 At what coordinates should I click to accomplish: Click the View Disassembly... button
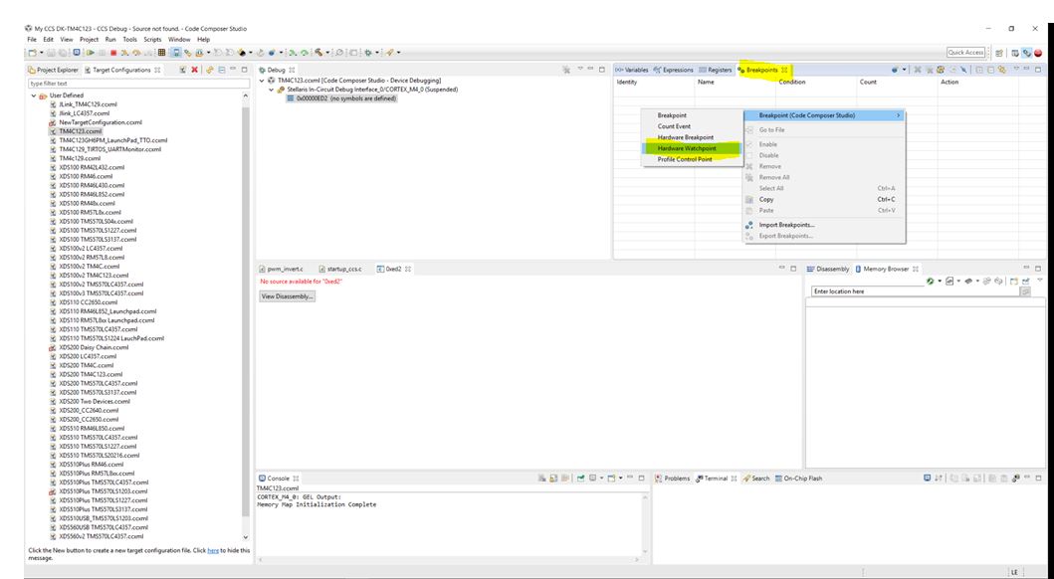pyautogui.click(x=288, y=296)
